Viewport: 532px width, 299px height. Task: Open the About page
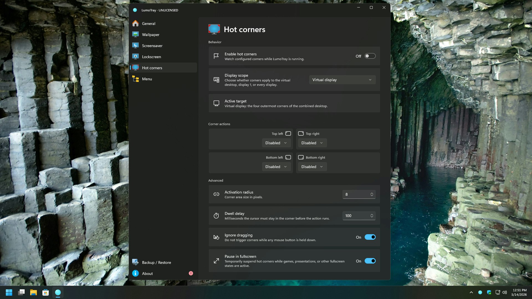(x=163, y=274)
